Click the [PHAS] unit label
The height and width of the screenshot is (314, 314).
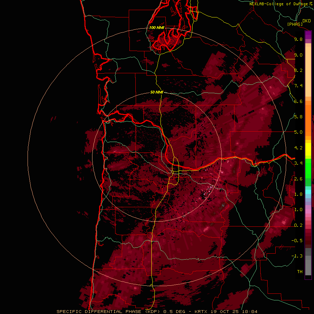click(295, 24)
